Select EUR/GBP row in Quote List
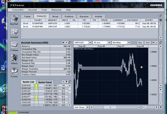The width and height of the screenshot is (167, 114). pyautogui.click(x=44, y=94)
